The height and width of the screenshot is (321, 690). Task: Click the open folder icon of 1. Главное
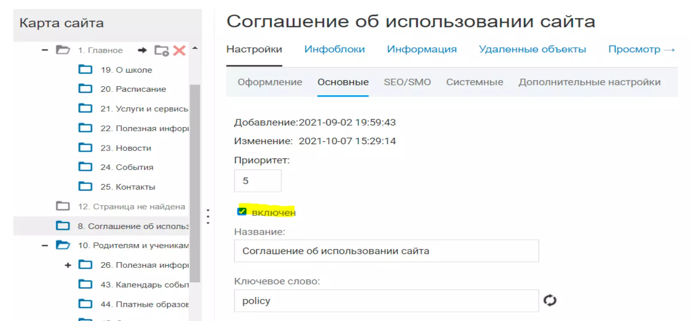[x=63, y=50]
